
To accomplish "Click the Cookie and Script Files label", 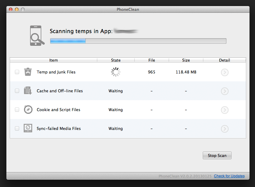I will 58,110.
